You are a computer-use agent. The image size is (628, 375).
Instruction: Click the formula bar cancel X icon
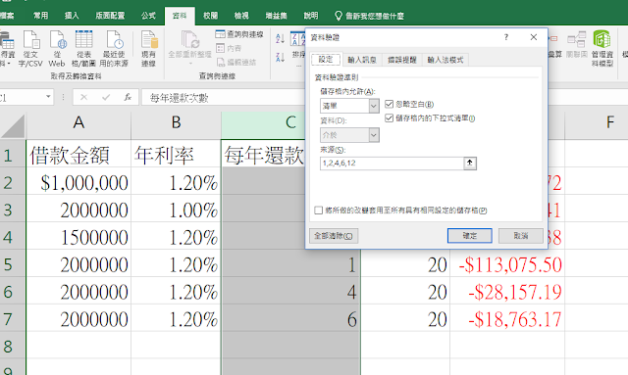click(x=83, y=97)
